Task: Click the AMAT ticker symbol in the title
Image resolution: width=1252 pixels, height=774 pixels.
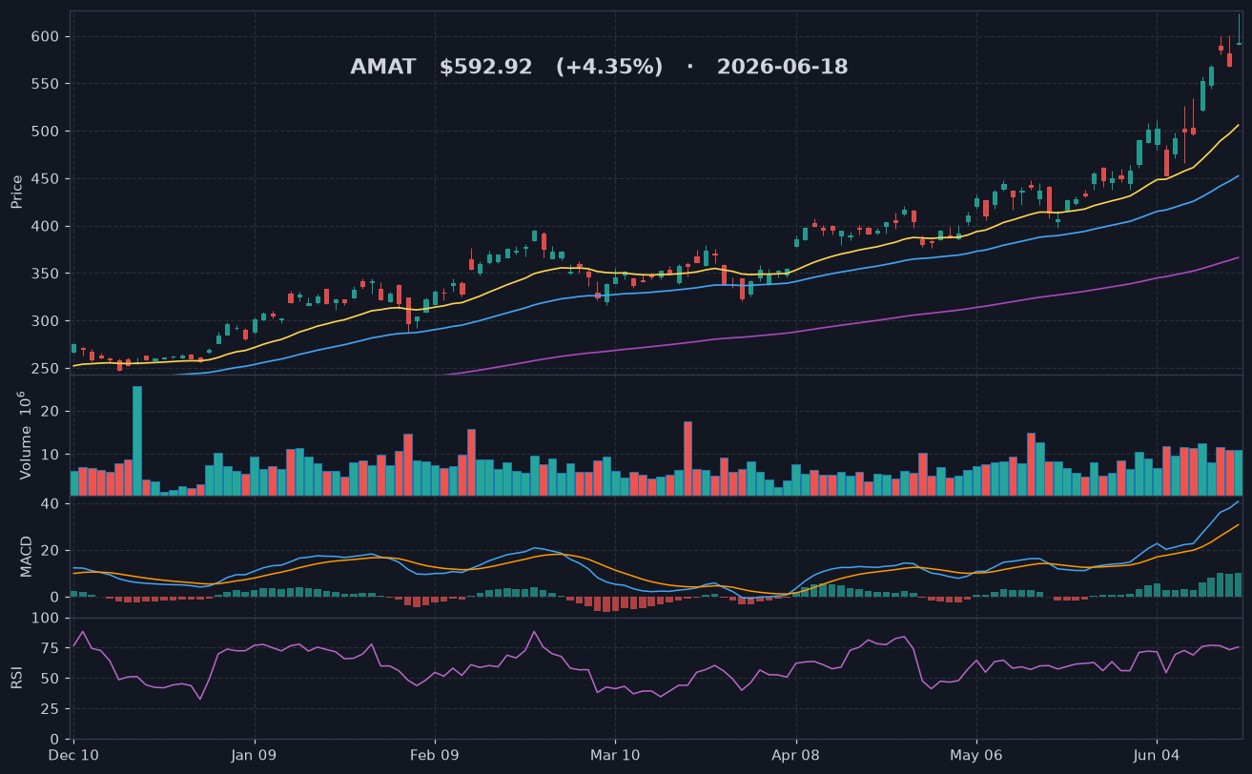Action: 382,68
